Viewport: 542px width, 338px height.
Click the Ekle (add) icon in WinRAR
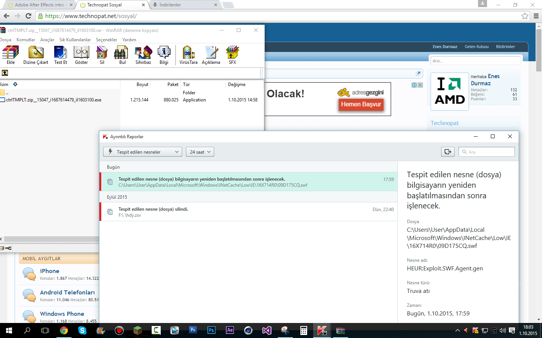pyautogui.click(x=11, y=55)
